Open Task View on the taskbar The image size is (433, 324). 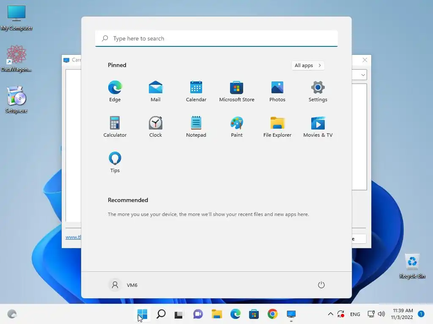179,314
